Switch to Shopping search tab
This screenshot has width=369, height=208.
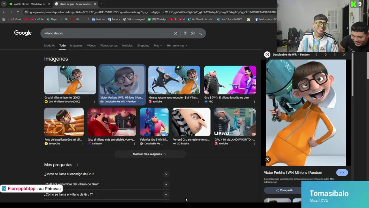click(x=143, y=45)
